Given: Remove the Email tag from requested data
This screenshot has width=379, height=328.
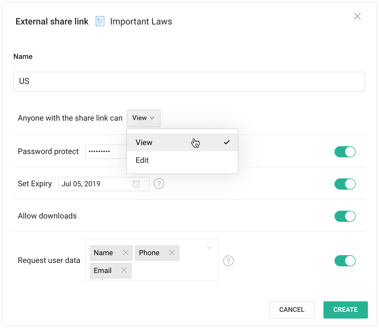Looking at the screenshot, I should [124, 270].
